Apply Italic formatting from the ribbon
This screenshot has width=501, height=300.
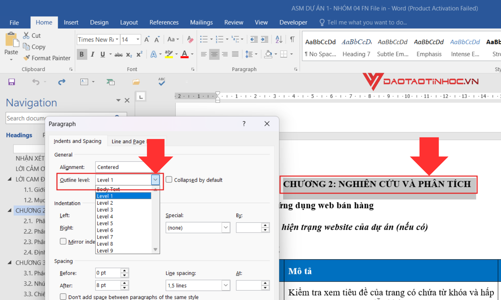point(93,54)
